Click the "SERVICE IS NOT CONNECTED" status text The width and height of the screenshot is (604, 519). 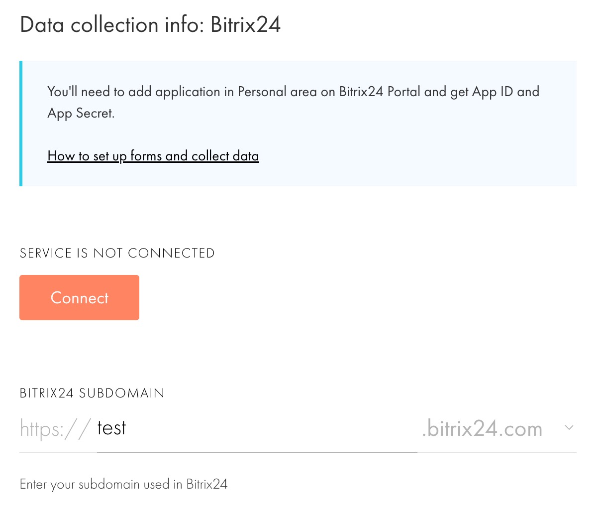click(x=117, y=253)
